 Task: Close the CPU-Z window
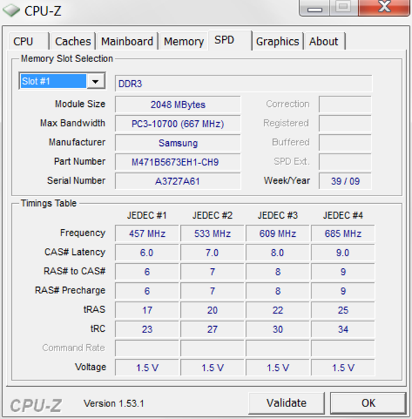coord(384,8)
